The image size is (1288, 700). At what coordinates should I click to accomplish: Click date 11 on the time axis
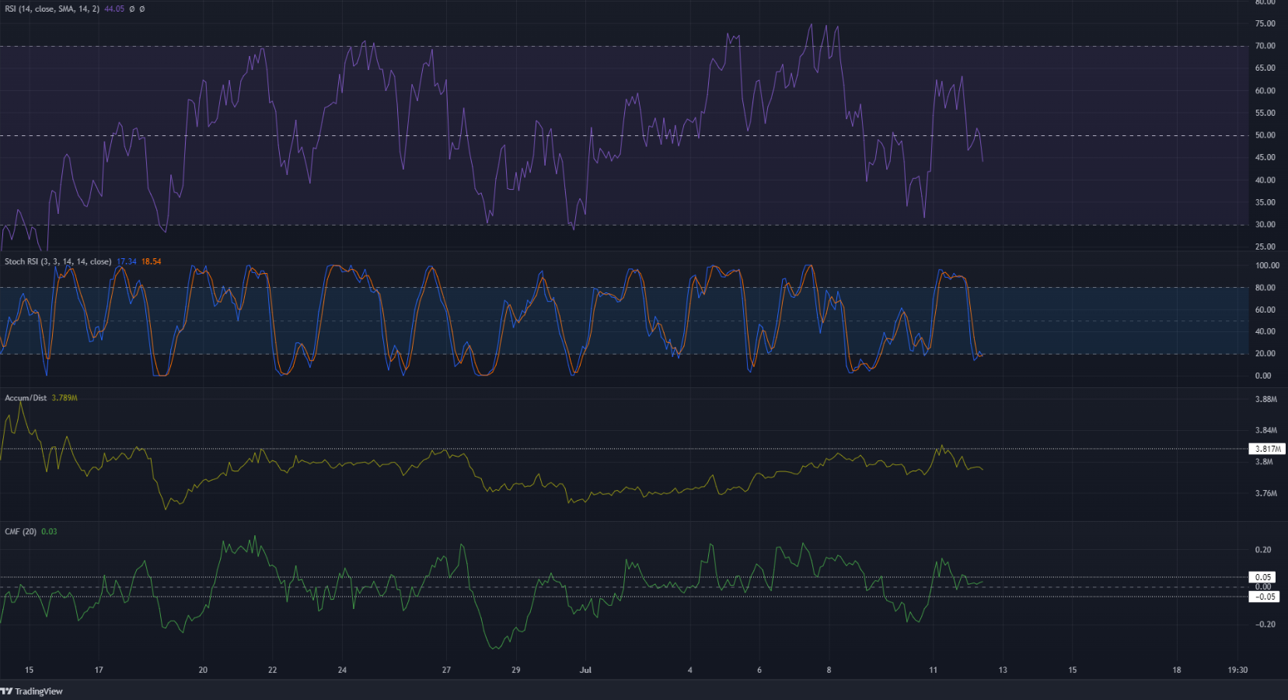click(933, 670)
